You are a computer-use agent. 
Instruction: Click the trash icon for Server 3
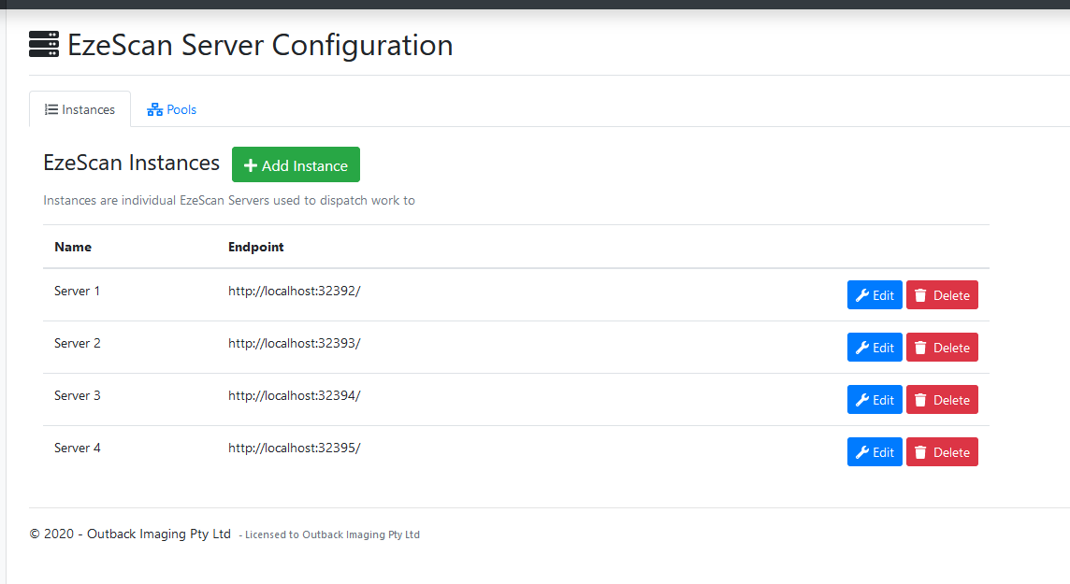click(x=920, y=400)
